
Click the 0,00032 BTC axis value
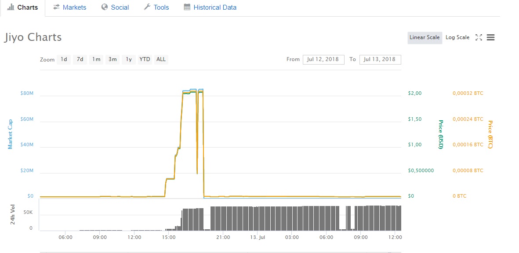[468, 93]
